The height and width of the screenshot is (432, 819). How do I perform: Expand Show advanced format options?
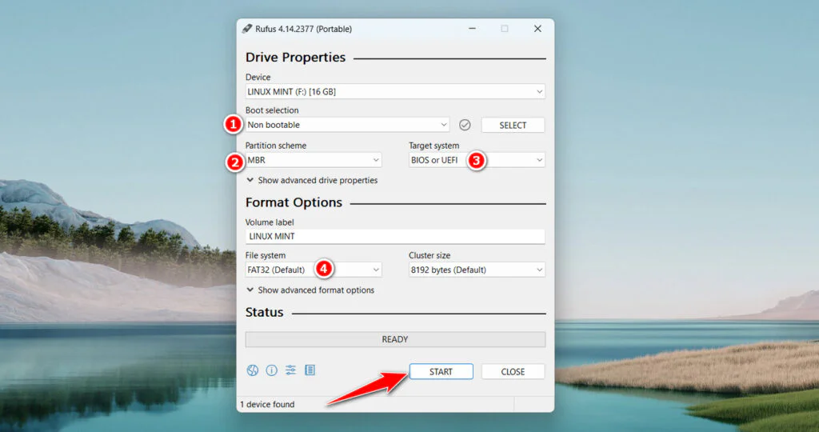tap(310, 290)
